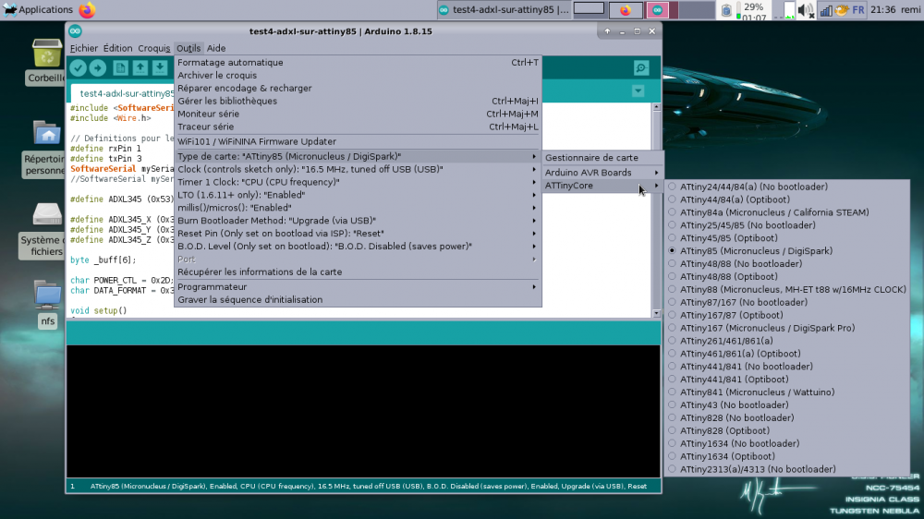Click the editor scrollbar down arrow
Image resolution: width=924 pixels, height=519 pixels.
click(656, 314)
